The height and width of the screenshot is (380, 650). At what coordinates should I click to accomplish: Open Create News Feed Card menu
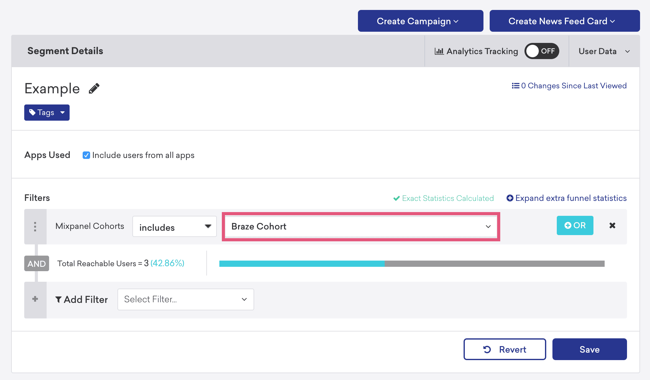tap(564, 21)
